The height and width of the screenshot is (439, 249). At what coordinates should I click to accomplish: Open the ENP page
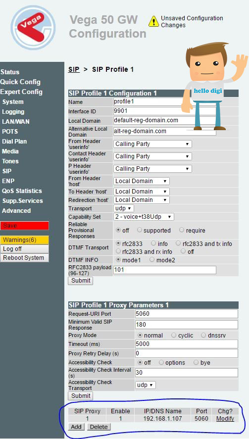pos(8,181)
